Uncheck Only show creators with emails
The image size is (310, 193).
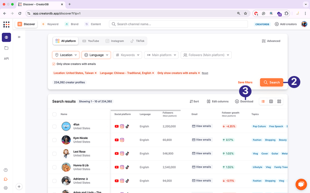click(54, 64)
